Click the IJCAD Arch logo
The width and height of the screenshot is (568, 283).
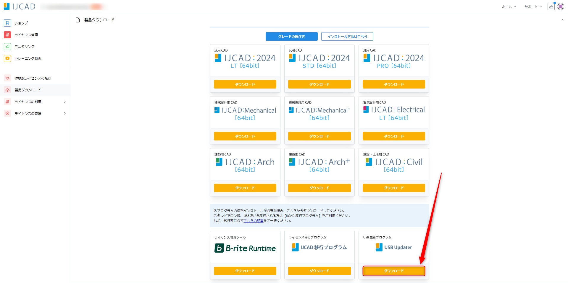(x=245, y=165)
